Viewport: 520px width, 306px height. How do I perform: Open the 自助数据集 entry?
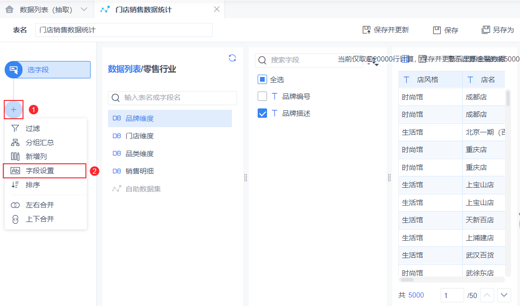coord(170,189)
